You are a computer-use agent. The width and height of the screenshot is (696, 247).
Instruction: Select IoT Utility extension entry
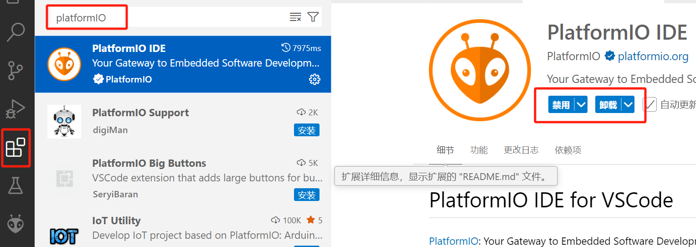pyautogui.click(x=183, y=228)
